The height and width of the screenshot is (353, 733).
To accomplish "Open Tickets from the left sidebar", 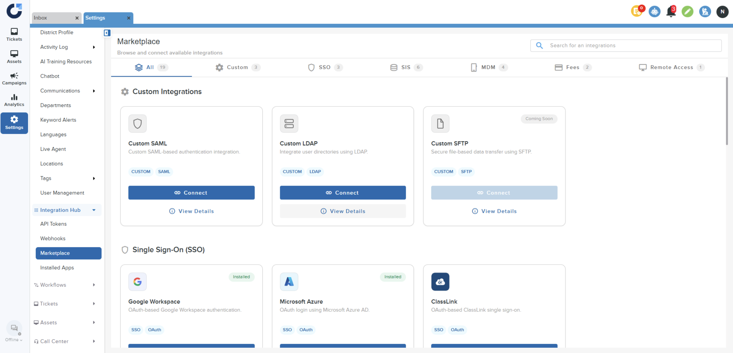I will (14, 34).
